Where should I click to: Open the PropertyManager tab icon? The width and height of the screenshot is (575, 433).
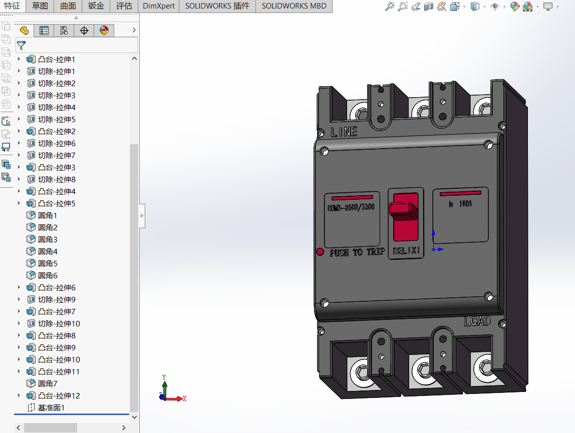click(x=44, y=31)
